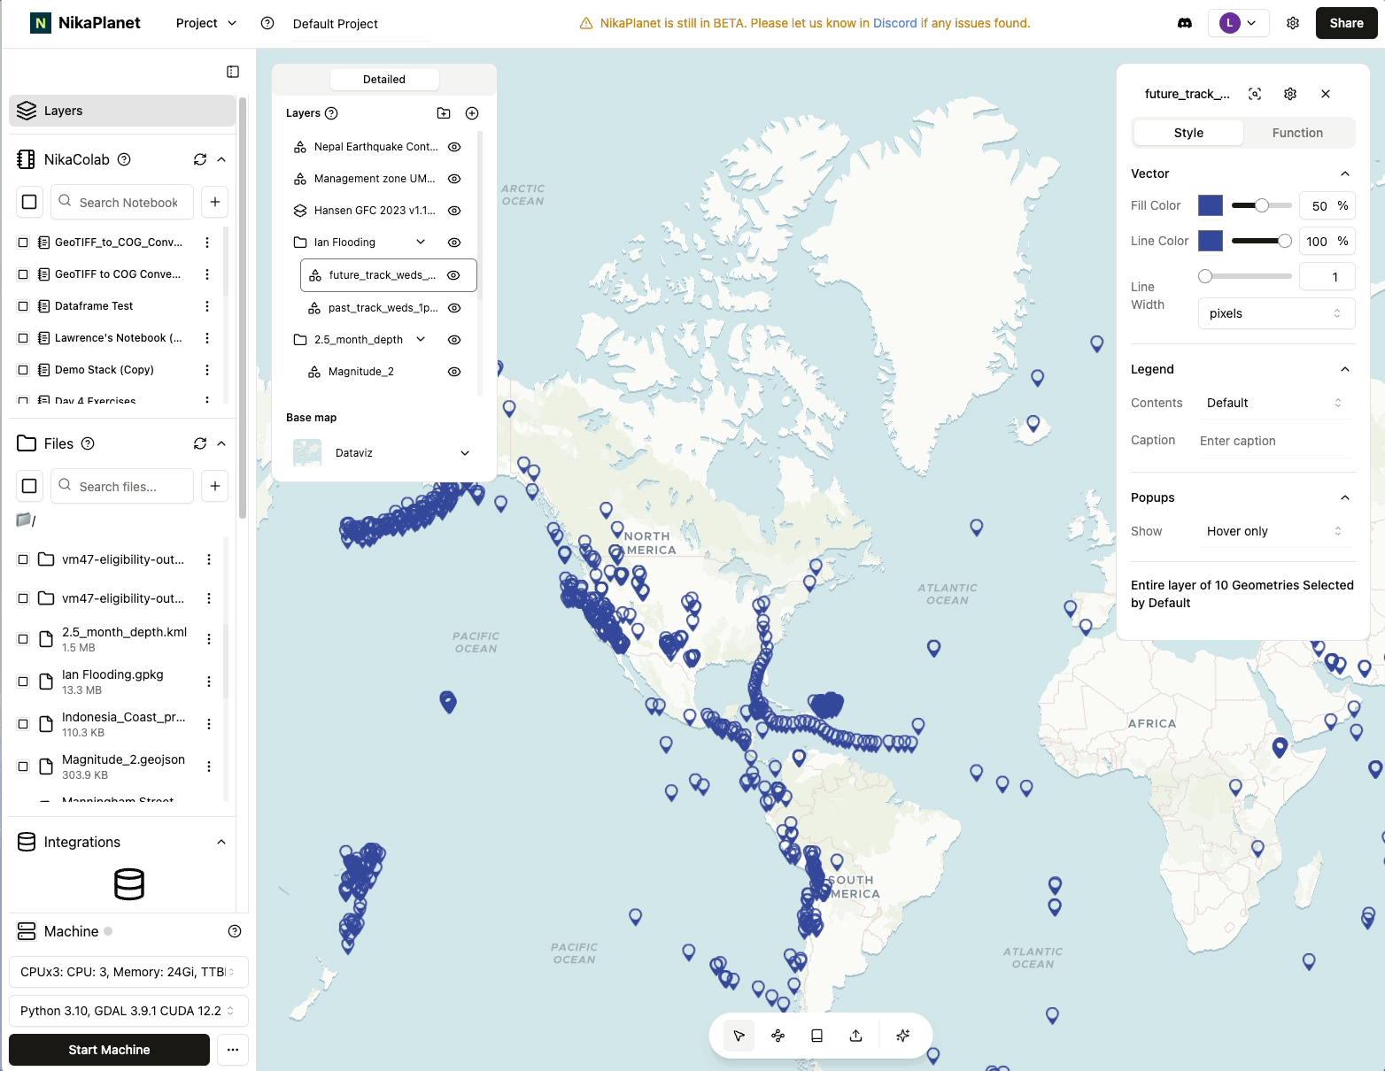Collapse the left sidebar panel icon
This screenshot has width=1385, height=1071.
point(233,72)
